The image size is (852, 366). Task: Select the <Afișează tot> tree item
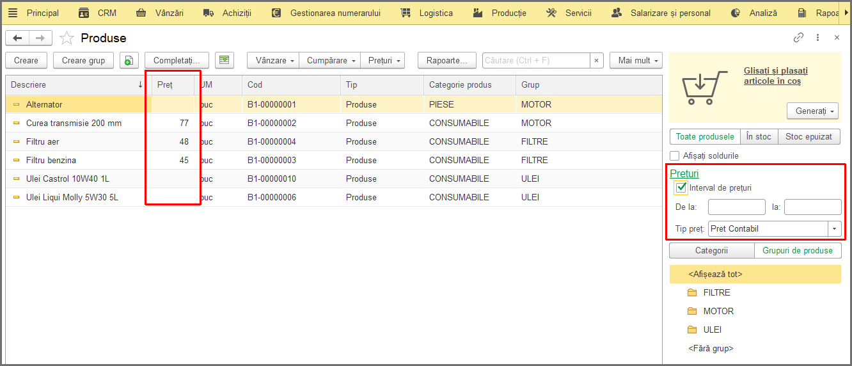pos(755,274)
